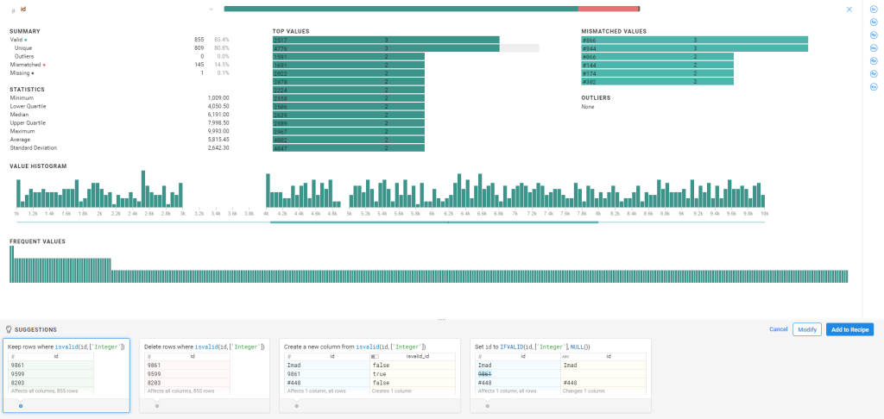Click the topmost circular icon in right sidebar
The image size is (884, 419).
874,9
